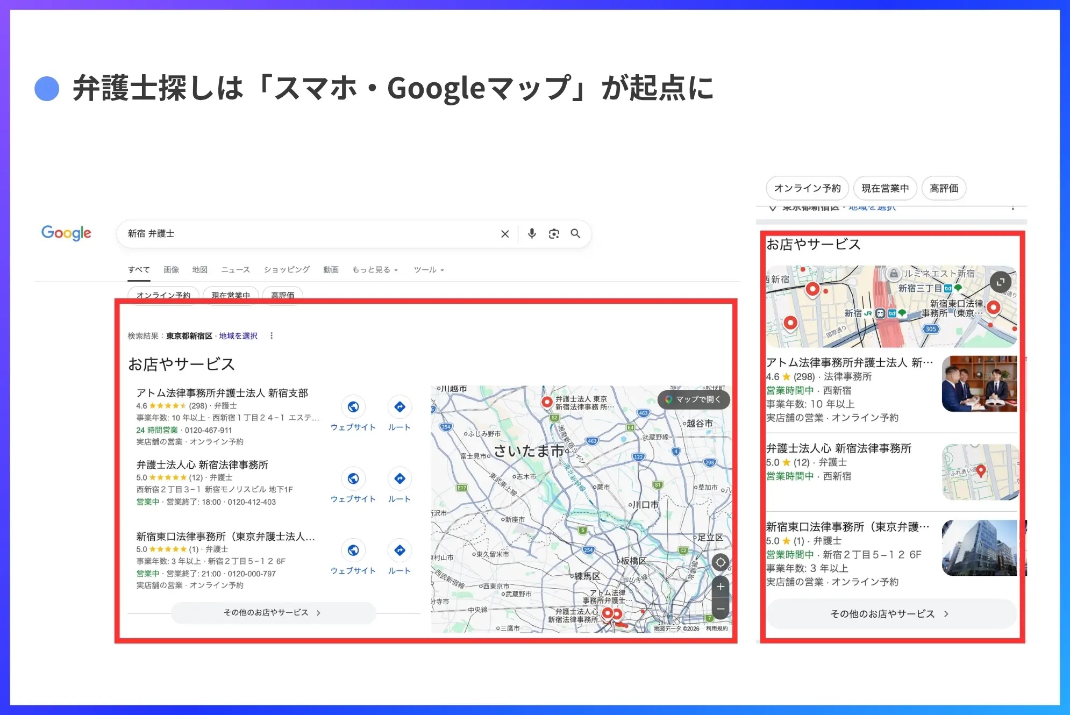Click その他のお店やサービス button in desktop results
Viewport: 1070px width, 715px height.
coord(273,613)
